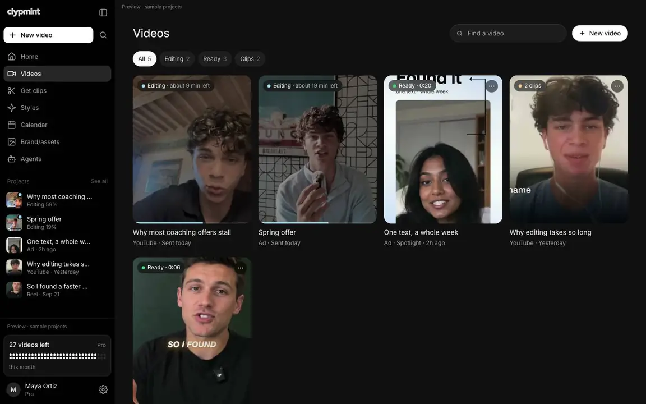Image resolution: width=646 pixels, height=404 pixels.
Task: Click the Get clips scissors icon
Action: [12, 91]
